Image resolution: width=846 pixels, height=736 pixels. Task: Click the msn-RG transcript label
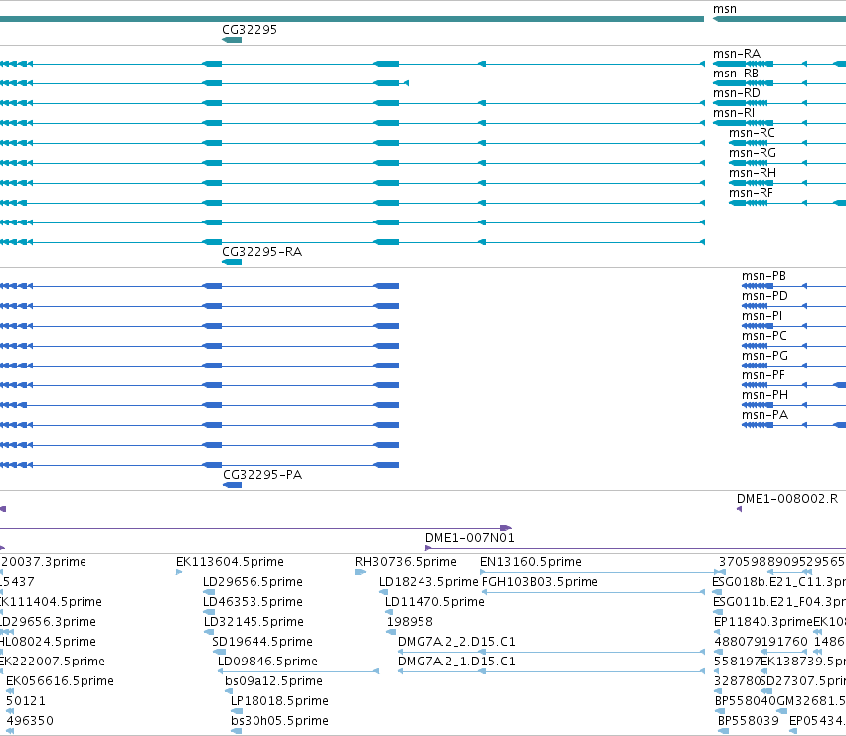click(x=753, y=153)
